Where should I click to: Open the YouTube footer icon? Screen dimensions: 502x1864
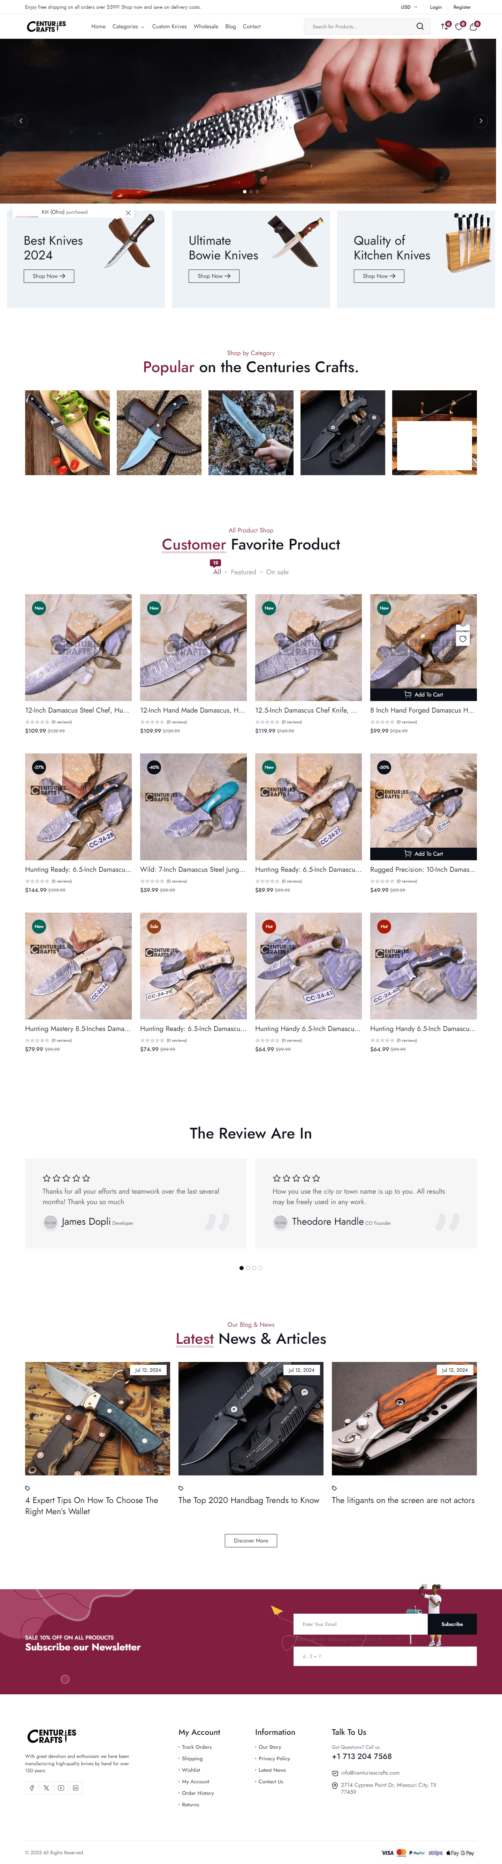coord(61,1787)
